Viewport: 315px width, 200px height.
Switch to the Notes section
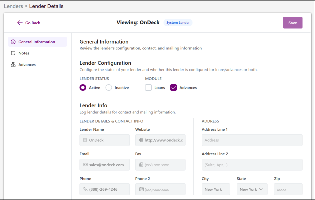[37, 53]
